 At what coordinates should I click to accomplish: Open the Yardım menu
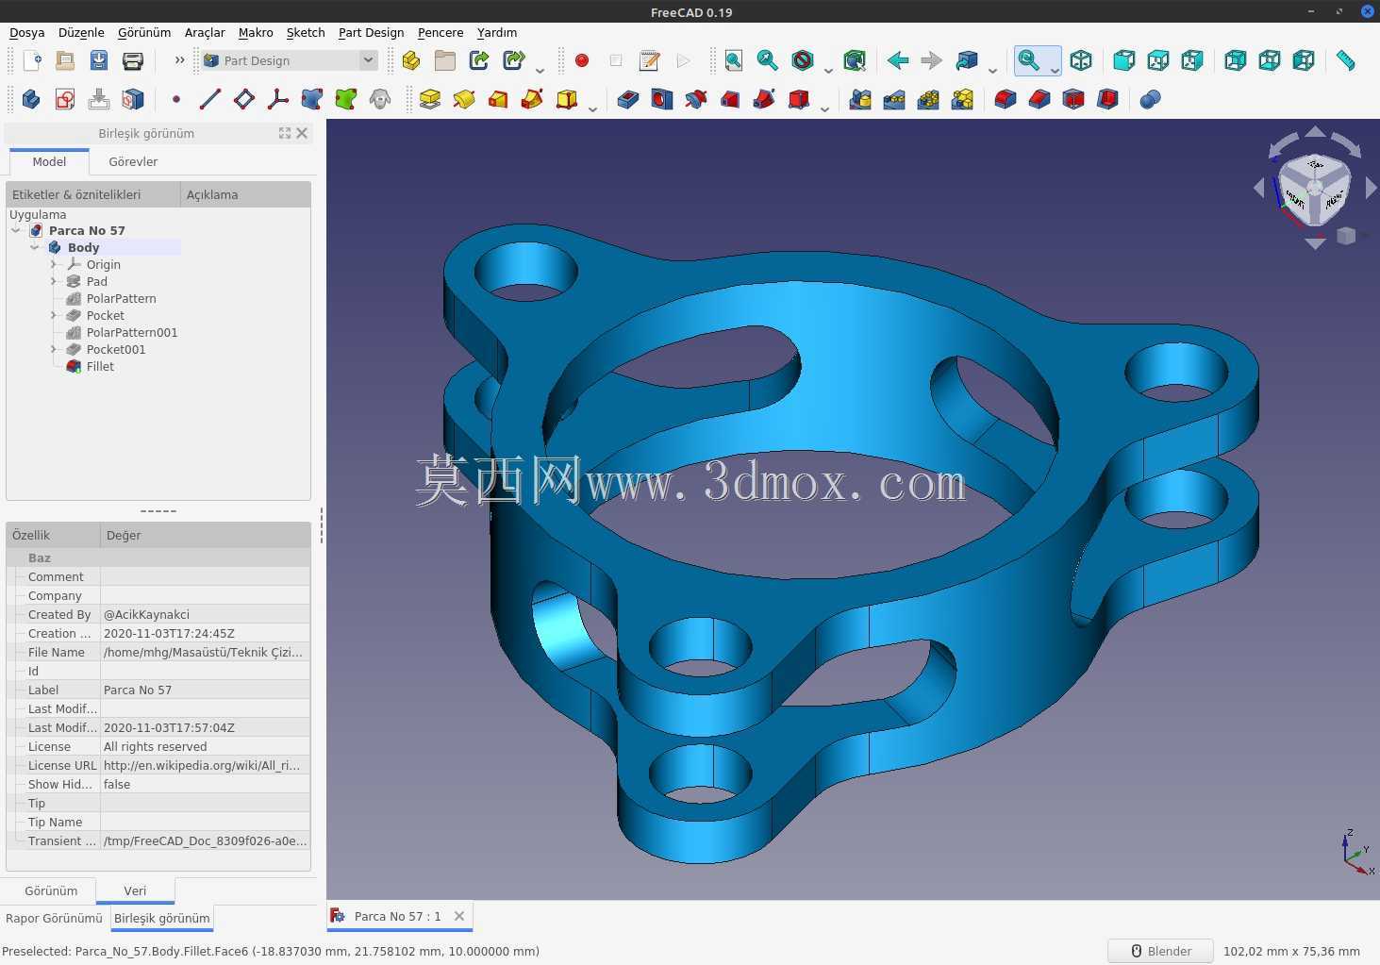click(x=497, y=32)
